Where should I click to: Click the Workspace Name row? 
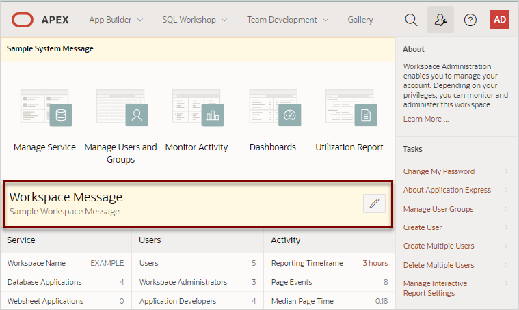[x=66, y=263]
